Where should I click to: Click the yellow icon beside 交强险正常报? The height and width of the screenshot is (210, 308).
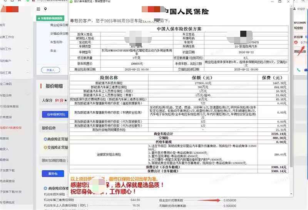45,147
